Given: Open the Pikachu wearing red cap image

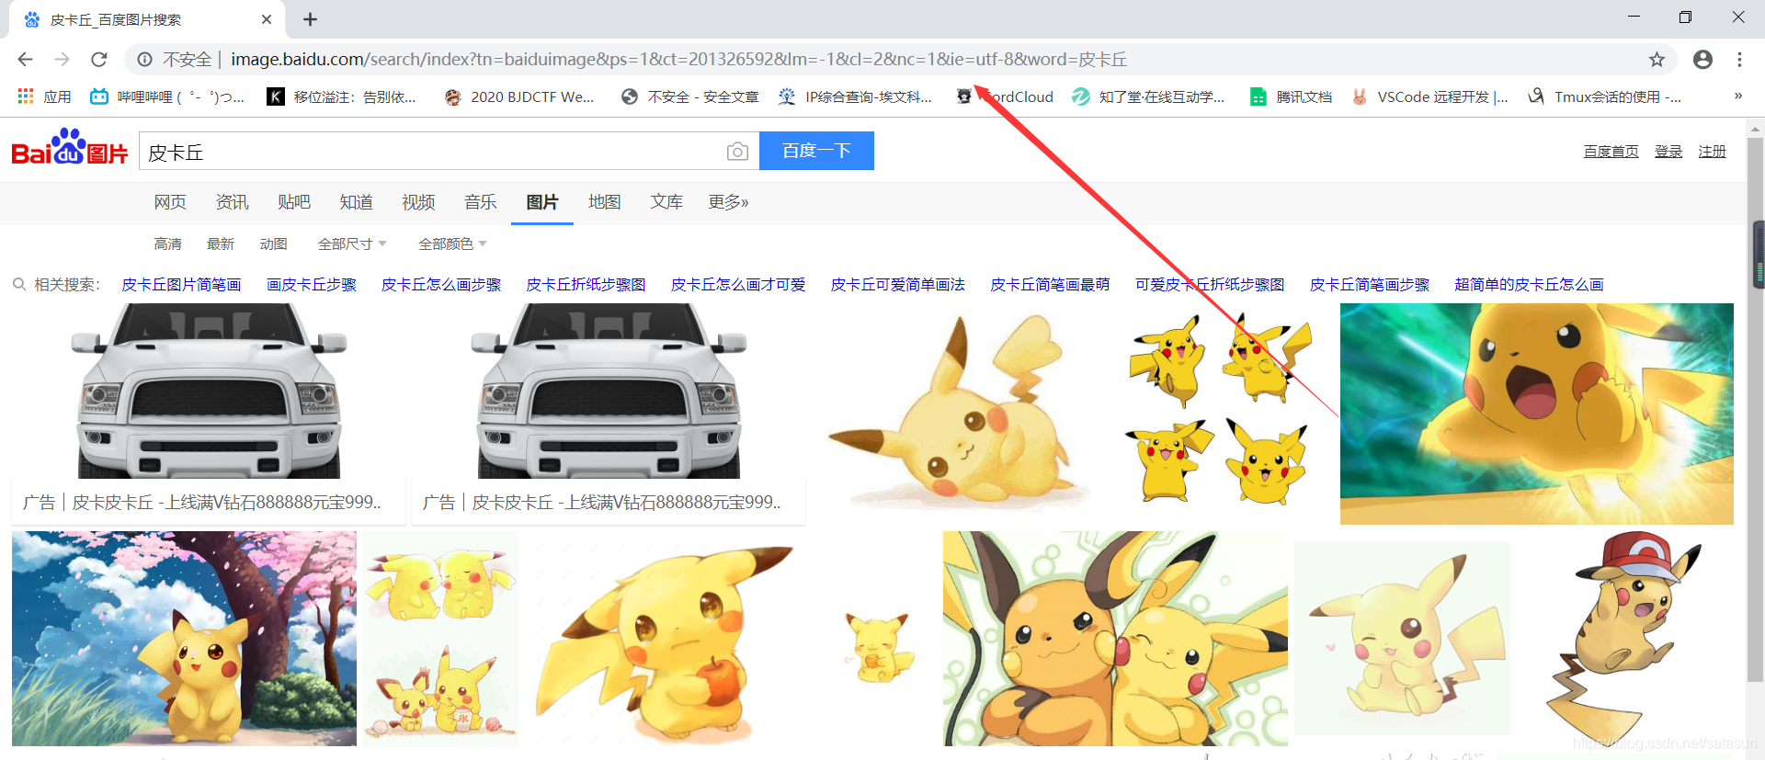Looking at the screenshot, I should pyautogui.click(x=1624, y=639).
